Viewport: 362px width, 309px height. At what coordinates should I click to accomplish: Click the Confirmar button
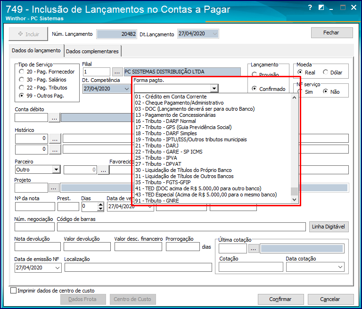pos(281,299)
